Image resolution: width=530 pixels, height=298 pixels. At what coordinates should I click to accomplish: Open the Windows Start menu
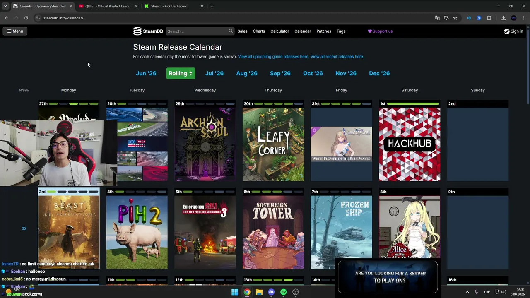pyautogui.click(x=235, y=292)
